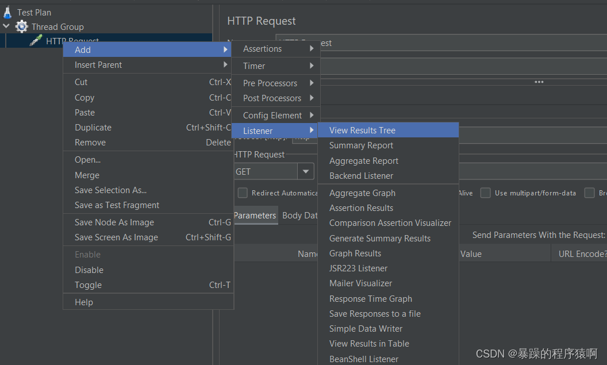
Task: Select Aggregate Graph listener
Action: click(x=388, y=193)
